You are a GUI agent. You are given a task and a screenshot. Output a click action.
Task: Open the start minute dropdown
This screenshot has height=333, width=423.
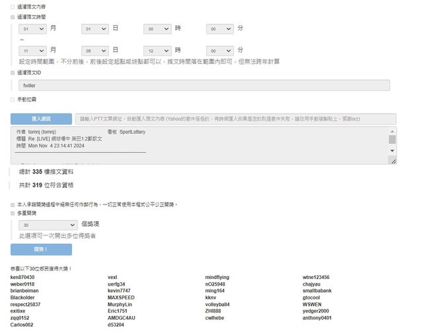[x=219, y=30]
